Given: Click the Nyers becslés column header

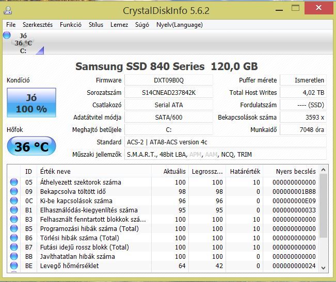Looking at the screenshot, I should coord(291,171).
